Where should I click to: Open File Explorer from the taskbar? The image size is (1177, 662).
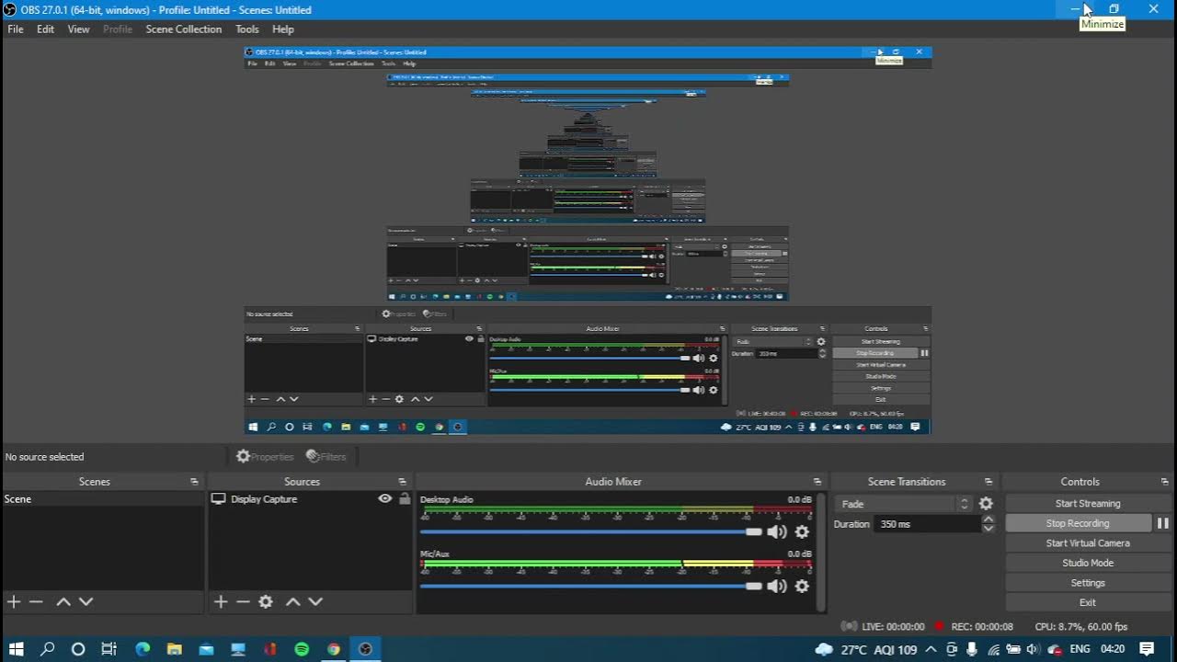point(174,649)
